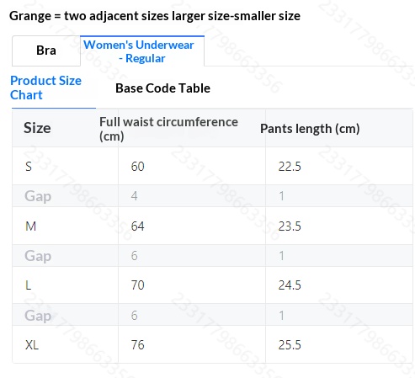Select the S size row label
The width and height of the screenshot is (415, 378).
(x=29, y=167)
